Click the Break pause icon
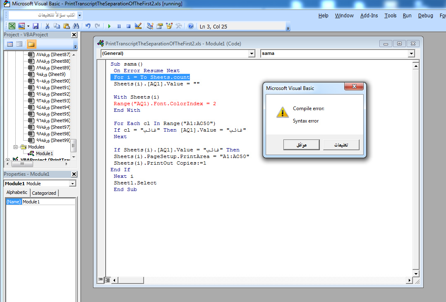Viewport: 446px width, 302px height. pyautogui.click(x=119, y=26)
